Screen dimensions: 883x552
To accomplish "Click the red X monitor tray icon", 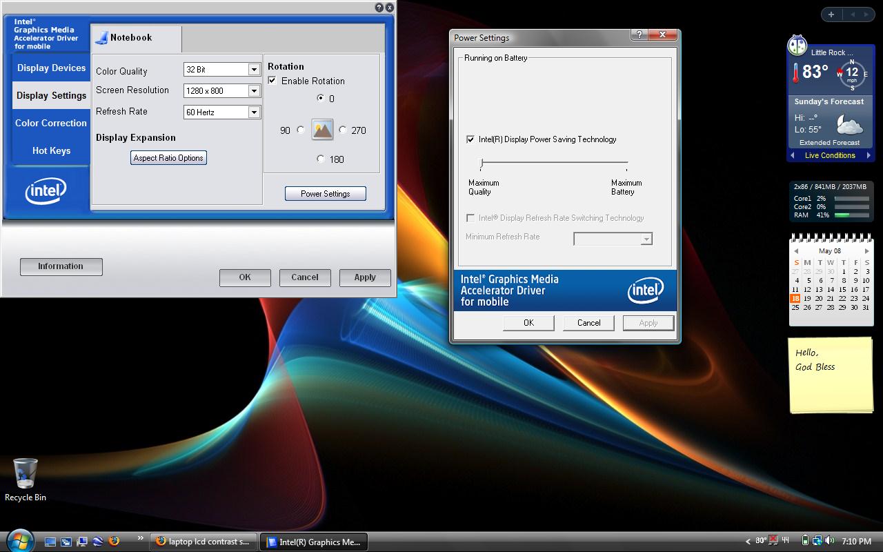I will 774,541.
